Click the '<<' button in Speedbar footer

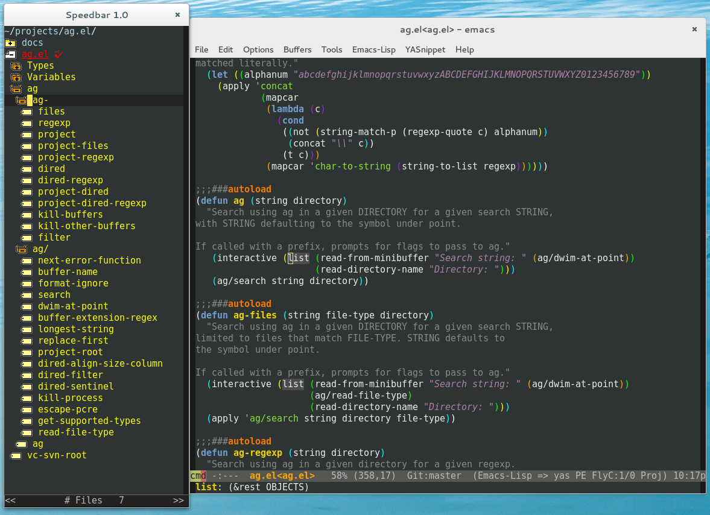pos(10,500)
